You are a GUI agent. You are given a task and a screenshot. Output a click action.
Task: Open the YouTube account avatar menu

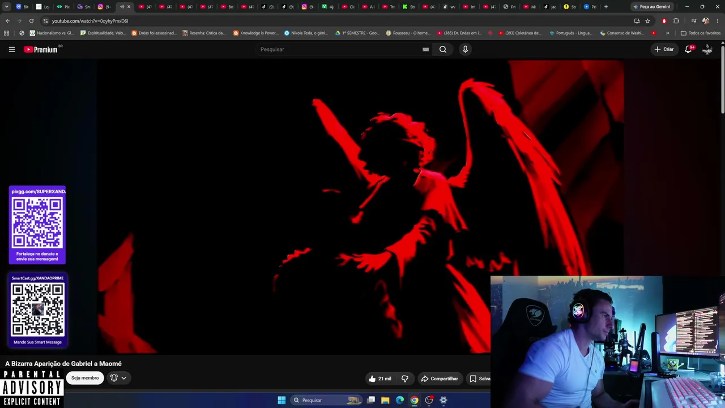707,49
